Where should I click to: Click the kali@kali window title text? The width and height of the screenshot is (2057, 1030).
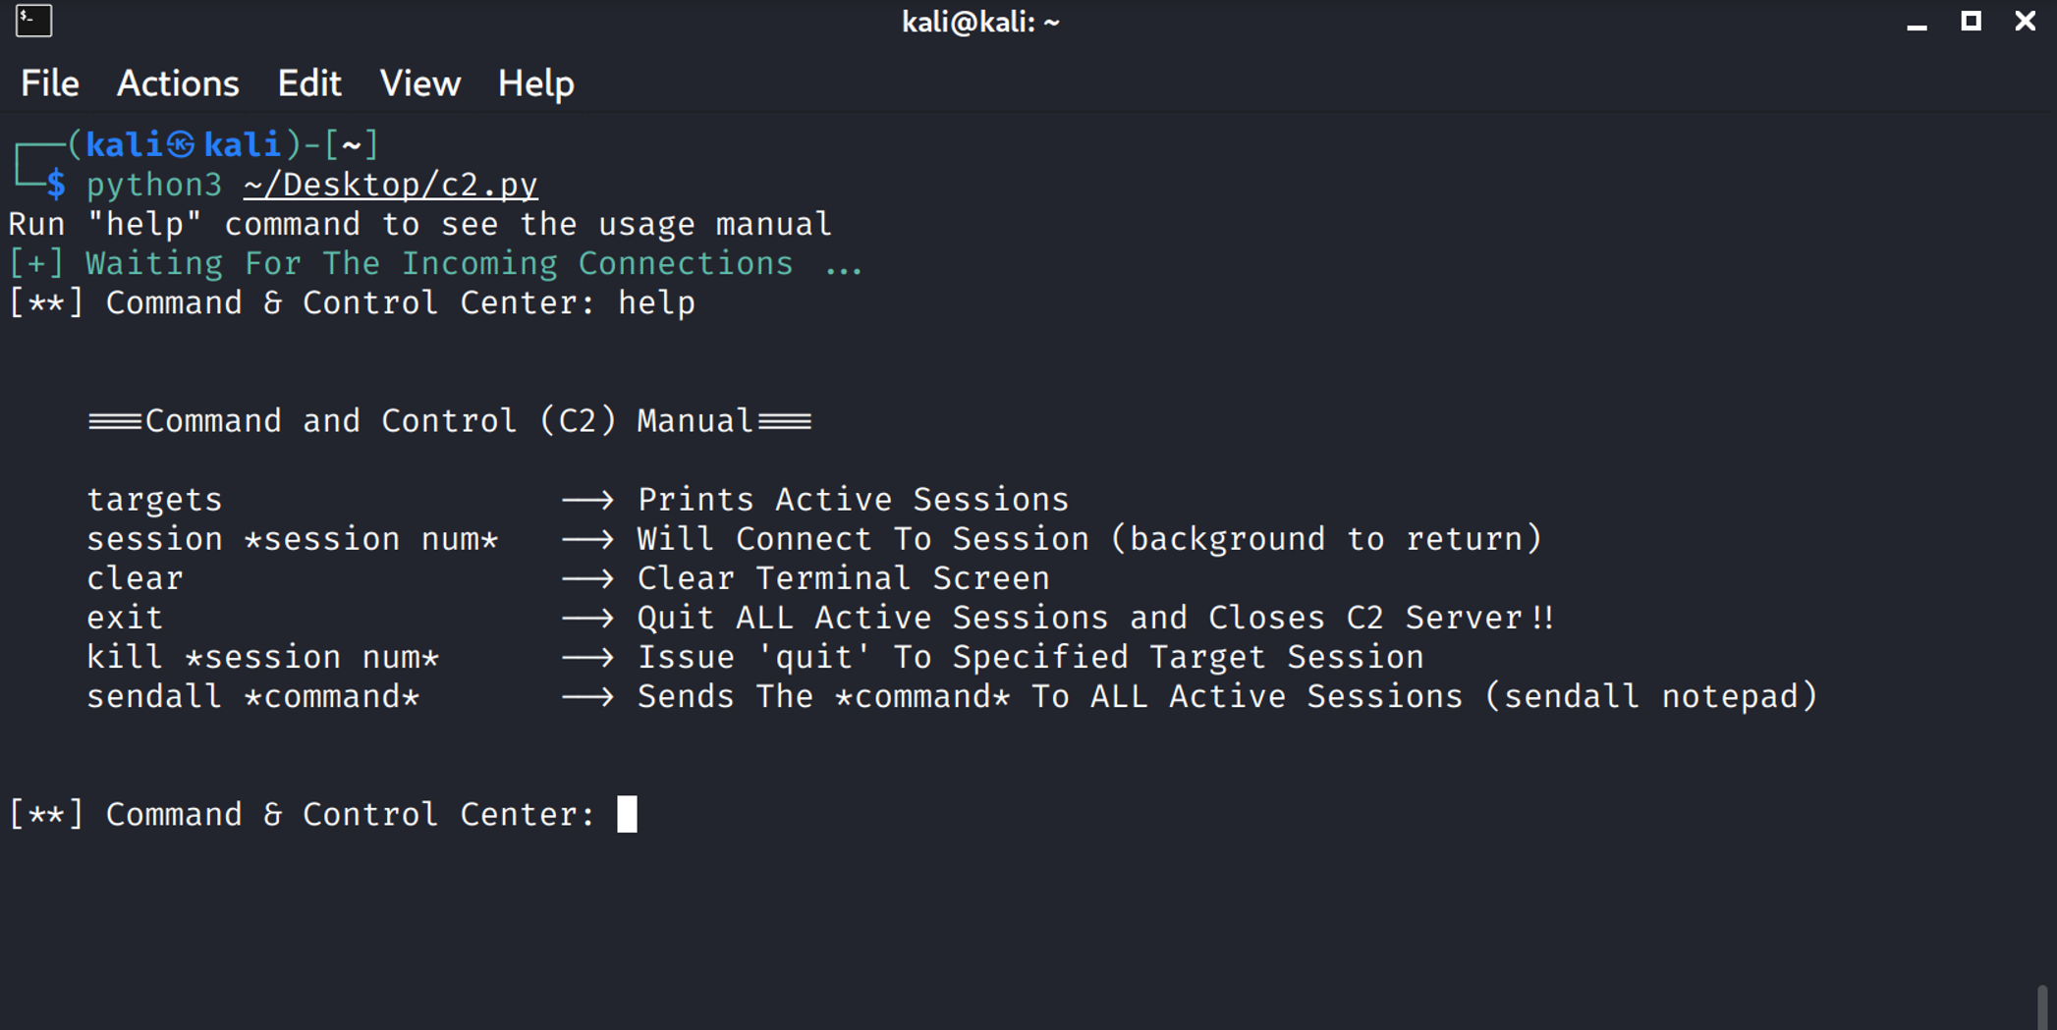point(980,22)
